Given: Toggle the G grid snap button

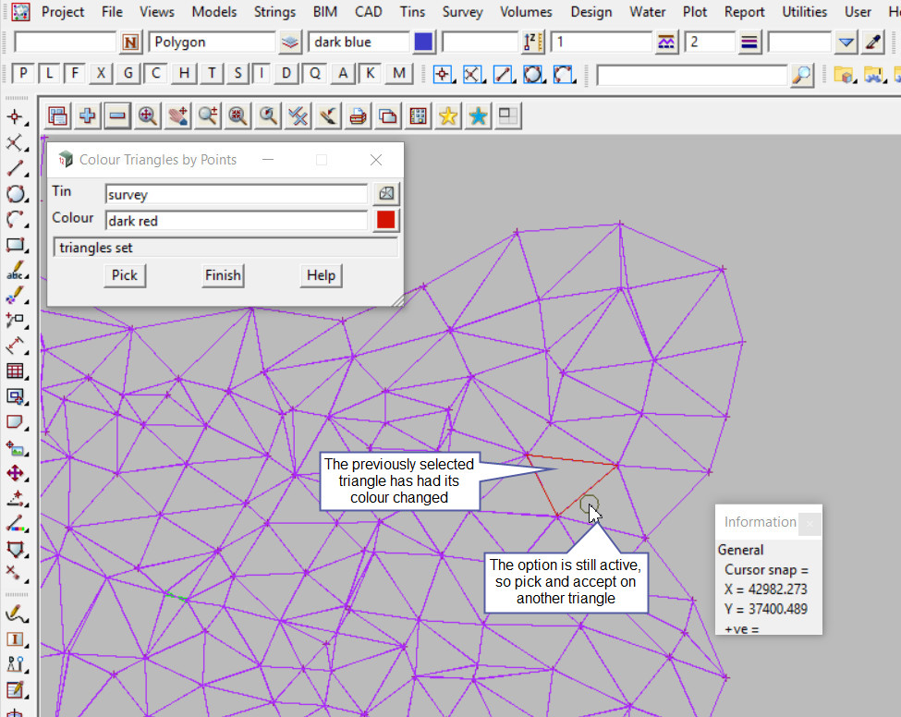Looking at the screenshot, I should [129, 74].
